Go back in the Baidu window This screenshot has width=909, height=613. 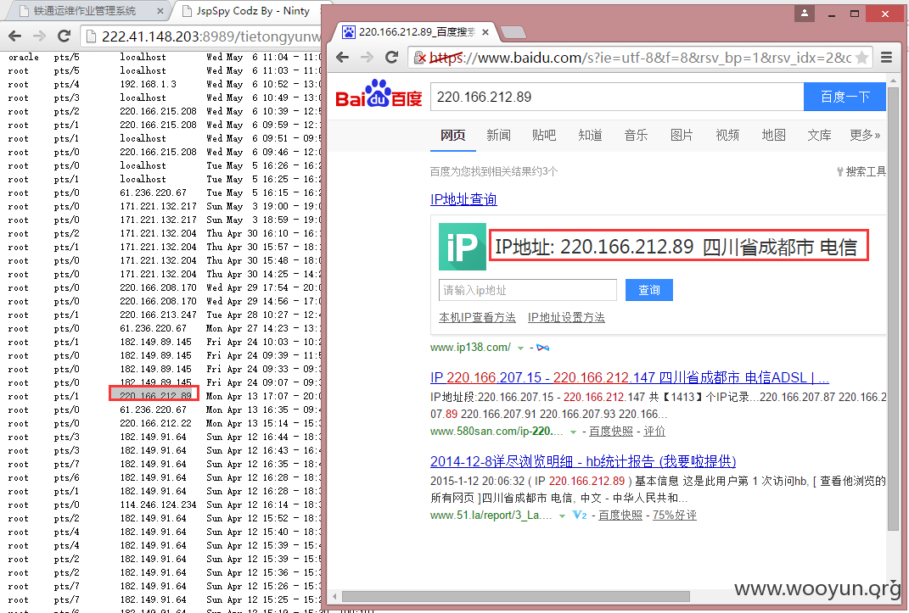[x=340, y=58]
